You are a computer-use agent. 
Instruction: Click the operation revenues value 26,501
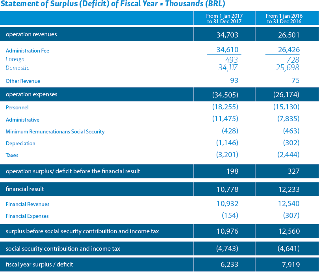(289, 35)
